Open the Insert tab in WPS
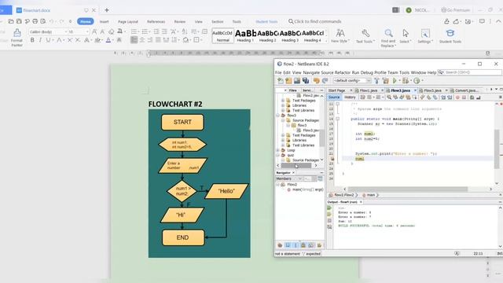Image resolution: width=503 pixels, height=283 pixels. point(104,21)
